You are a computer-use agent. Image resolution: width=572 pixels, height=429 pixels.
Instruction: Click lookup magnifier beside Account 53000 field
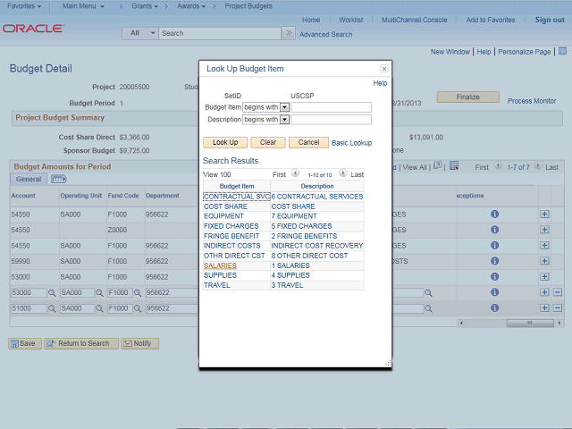[x=51, y=293]
